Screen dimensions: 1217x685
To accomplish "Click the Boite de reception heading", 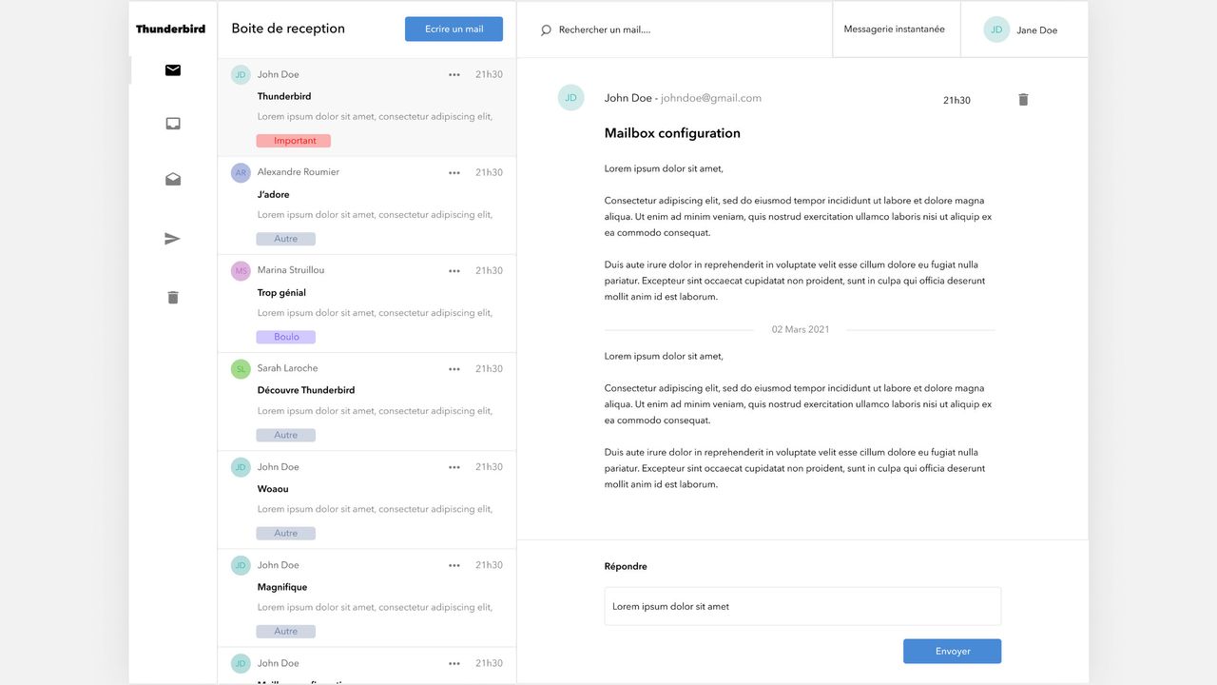I will tap(288, 29).
